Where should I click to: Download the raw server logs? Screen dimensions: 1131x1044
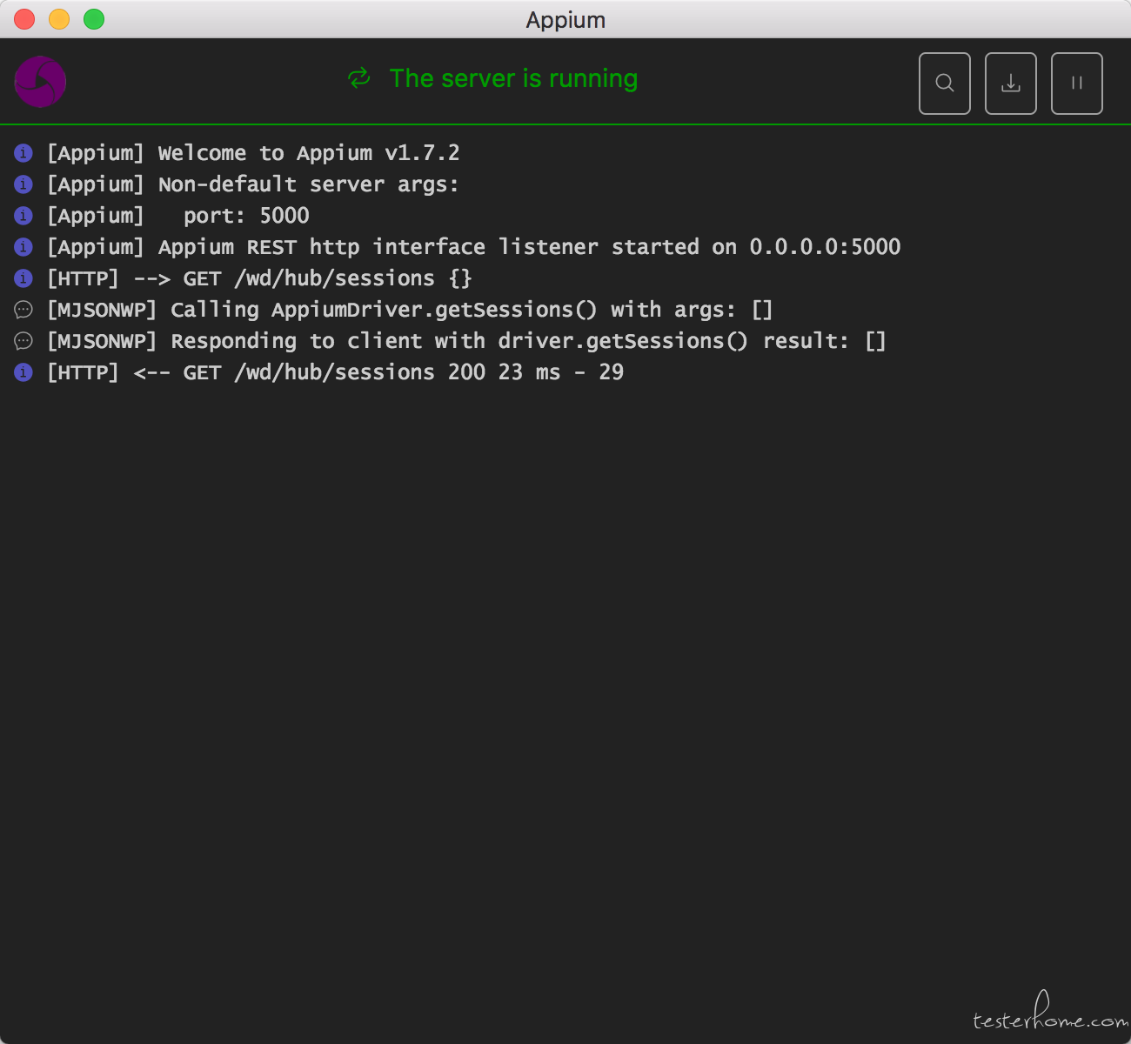(1011, 84)
